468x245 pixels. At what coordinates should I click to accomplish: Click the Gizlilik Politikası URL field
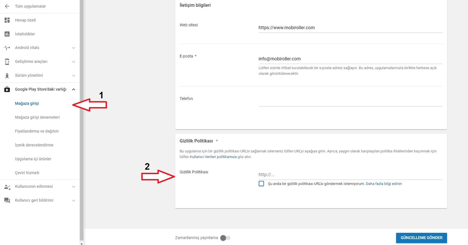350,175
